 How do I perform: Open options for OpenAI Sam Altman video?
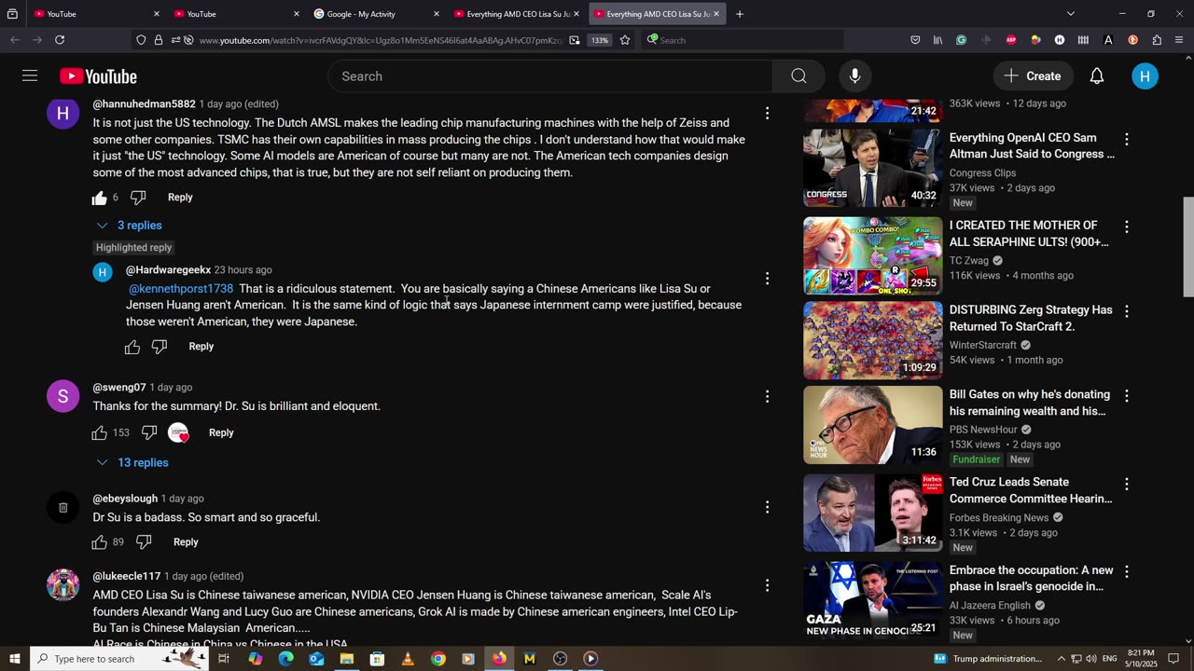(1126, 139)
